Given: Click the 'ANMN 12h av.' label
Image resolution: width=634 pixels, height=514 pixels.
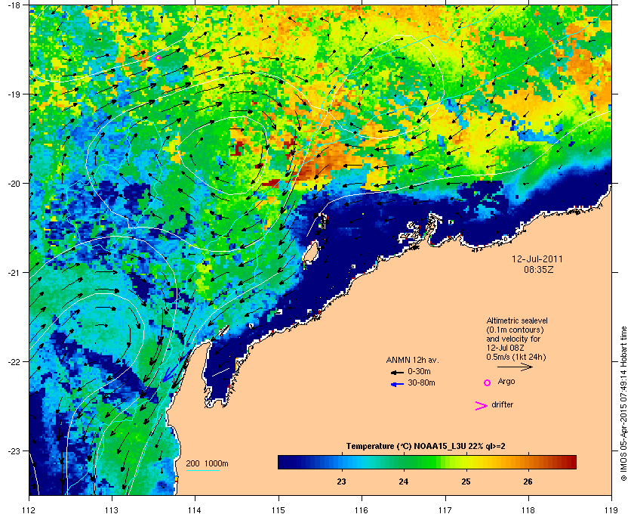Looking at the screenshot, I should tap(412, 360).
